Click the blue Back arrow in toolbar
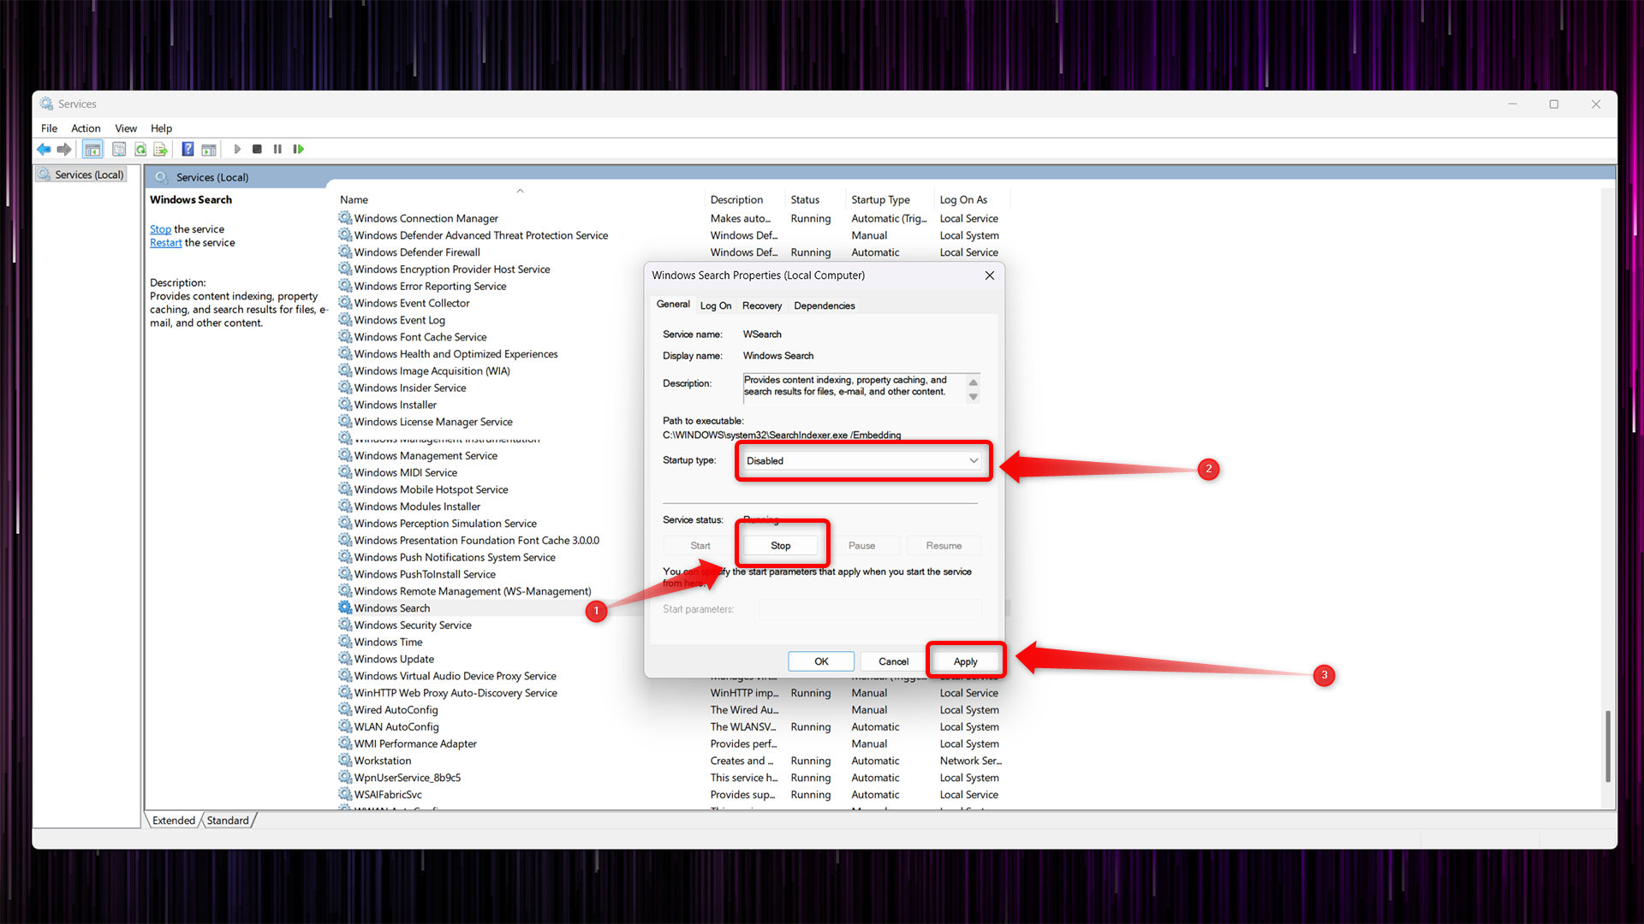 [x=44, y=149]
